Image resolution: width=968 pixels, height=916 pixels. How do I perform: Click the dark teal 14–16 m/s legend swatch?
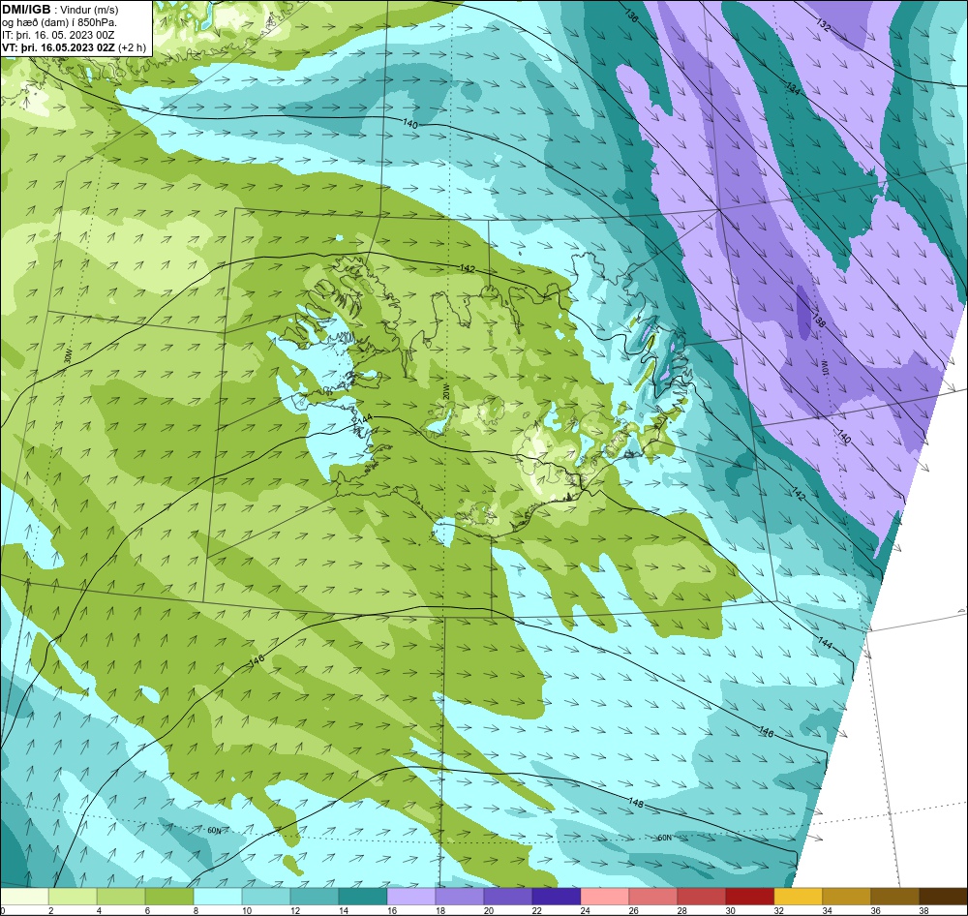click(x=363, y=897)
